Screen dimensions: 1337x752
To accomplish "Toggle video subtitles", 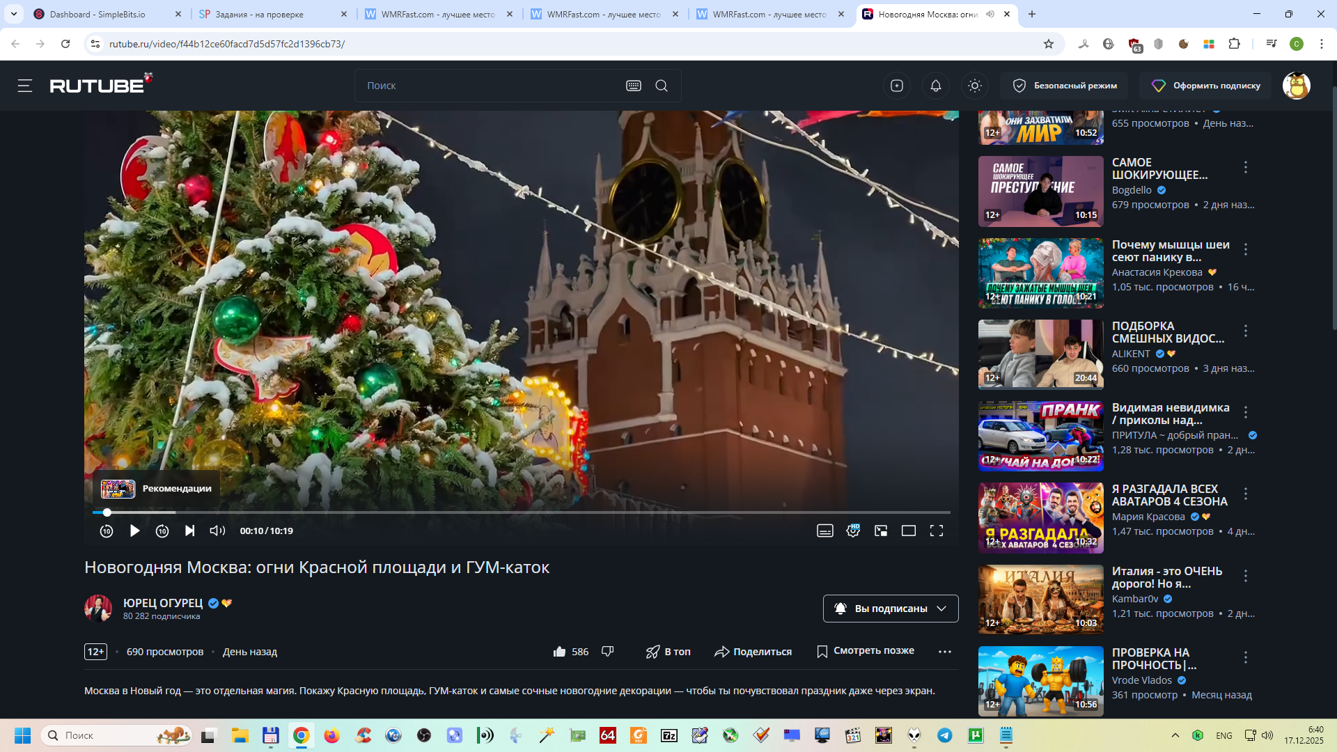I will coord(825,531).
